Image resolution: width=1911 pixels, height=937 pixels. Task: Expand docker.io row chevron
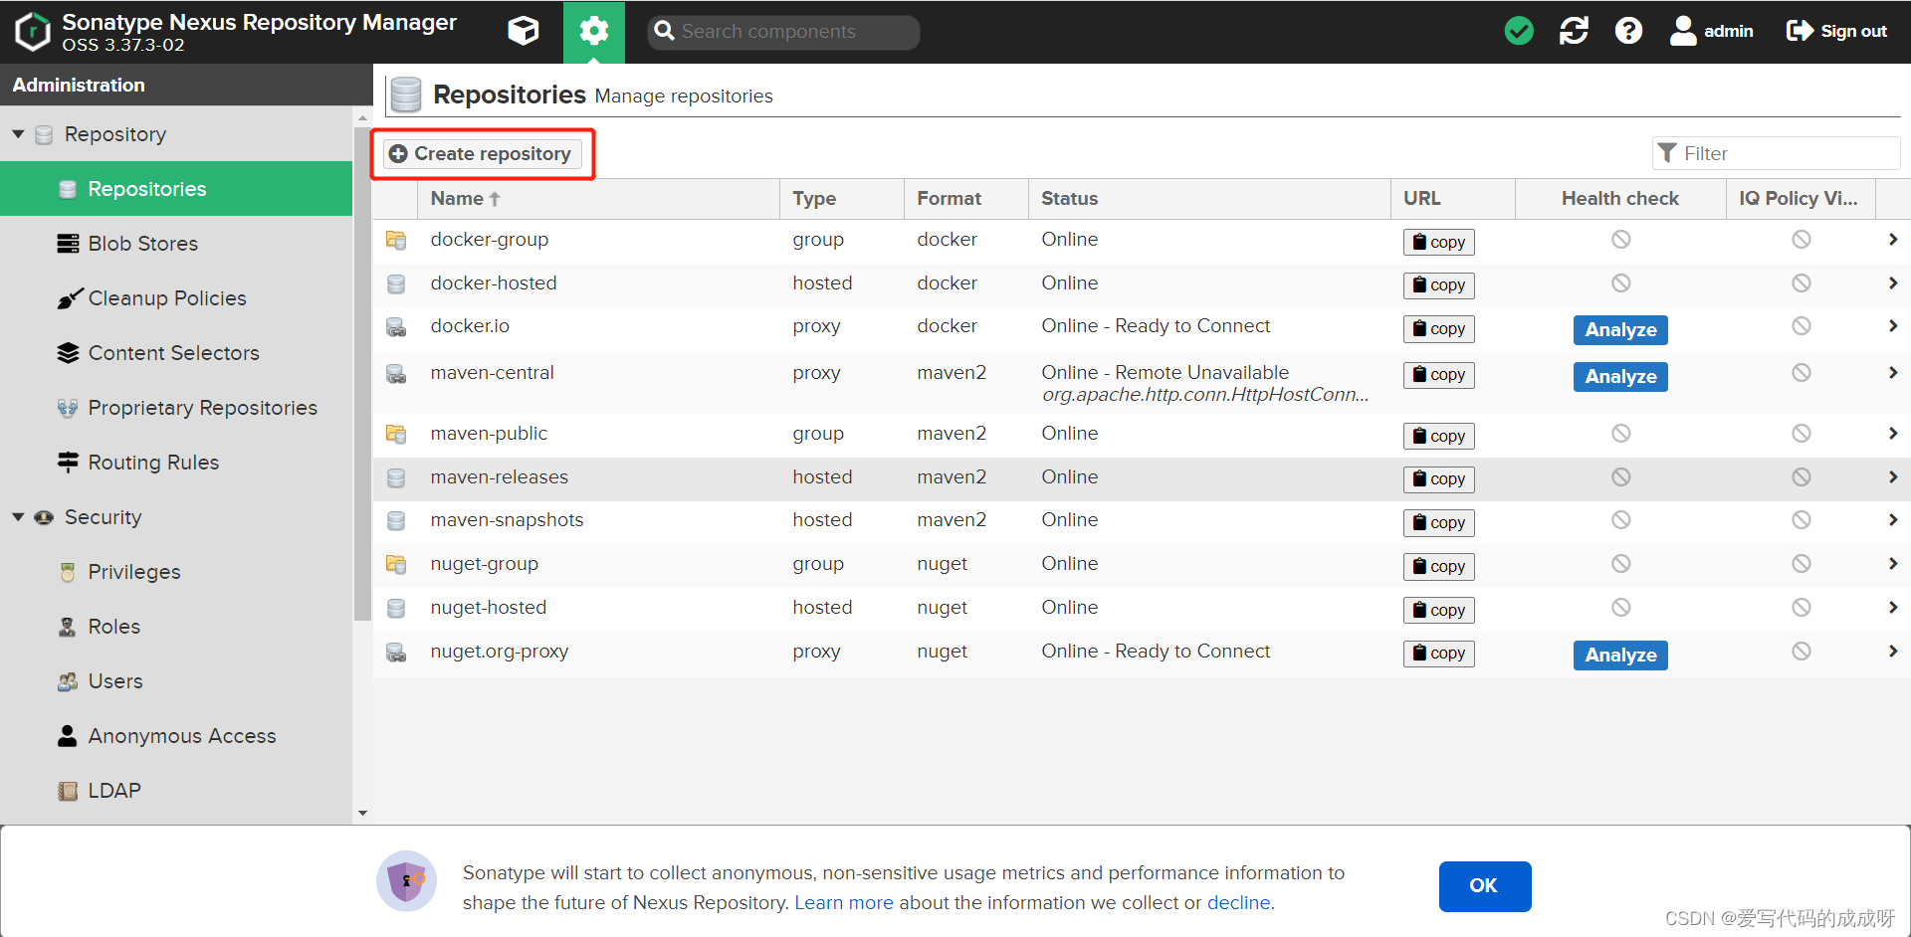(1893, 326)
